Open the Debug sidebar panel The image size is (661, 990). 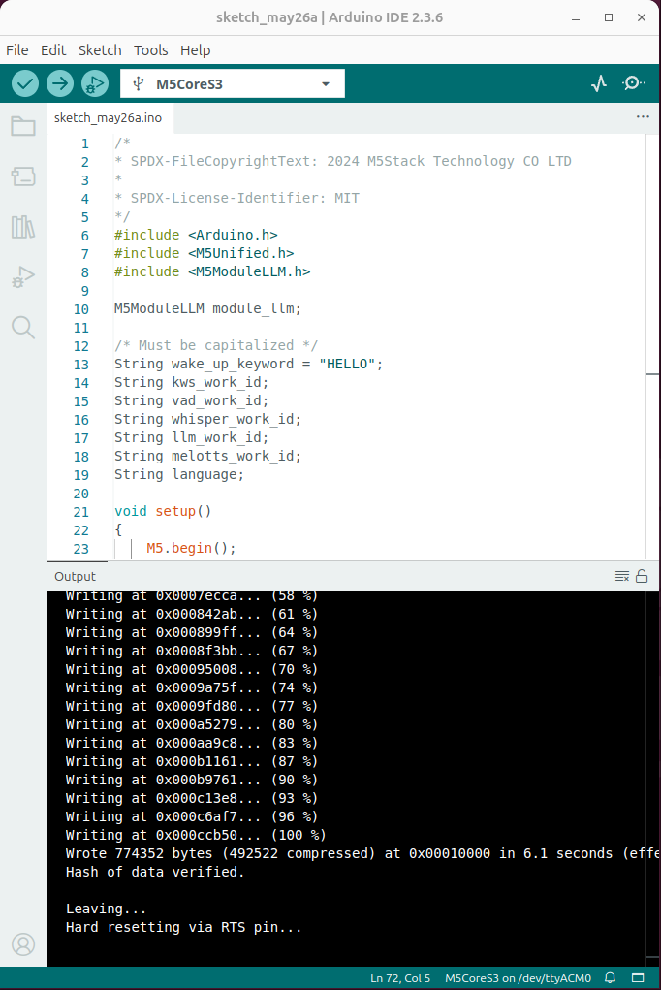pos(23,277)
